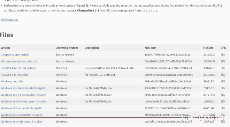This screenshot has width=230, height=127.
Task: Select the Operating System column header
Action: (x=67, y=48)
